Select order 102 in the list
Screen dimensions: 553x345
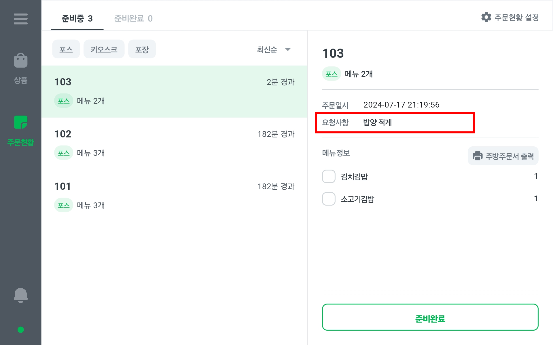coord(174,143)
